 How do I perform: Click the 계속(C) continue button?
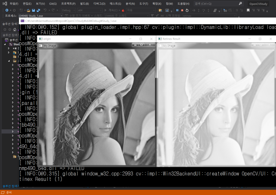click(111, 10)
